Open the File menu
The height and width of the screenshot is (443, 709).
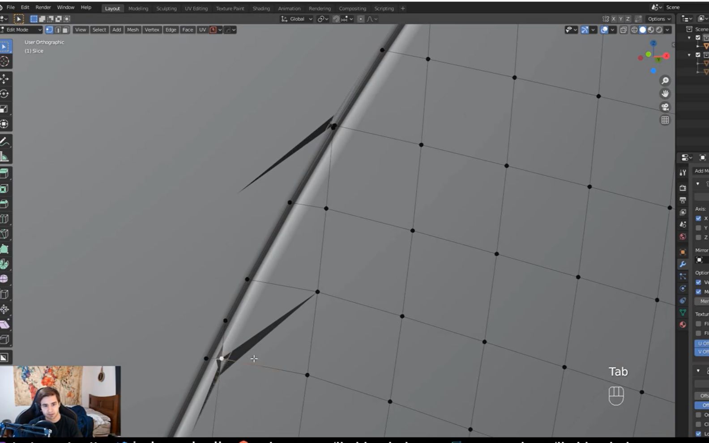11,8
